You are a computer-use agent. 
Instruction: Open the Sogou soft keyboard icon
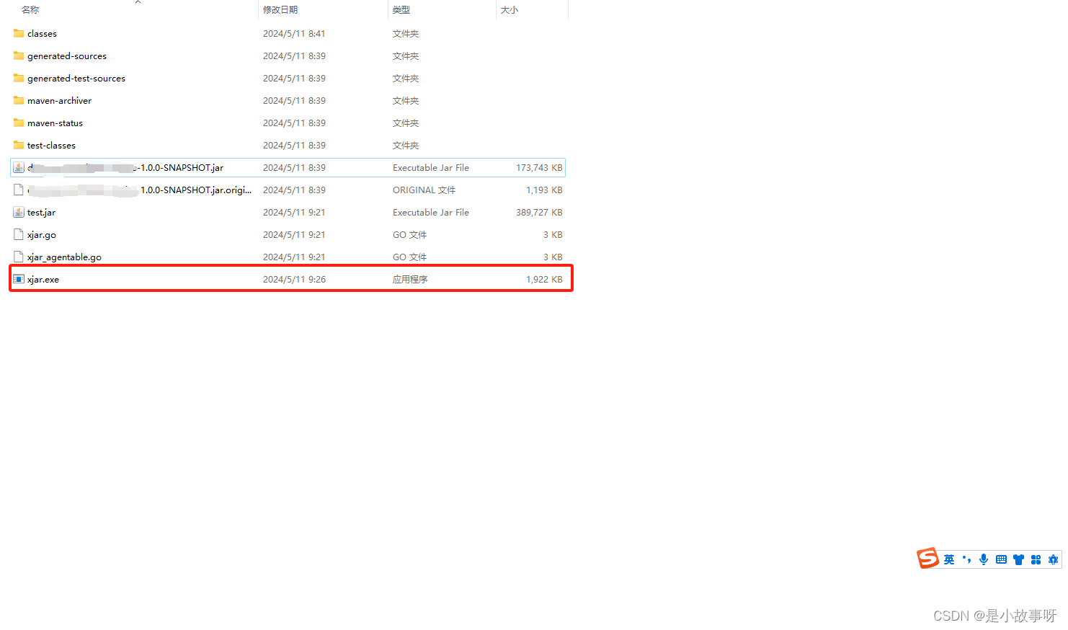pos(1001,559)
